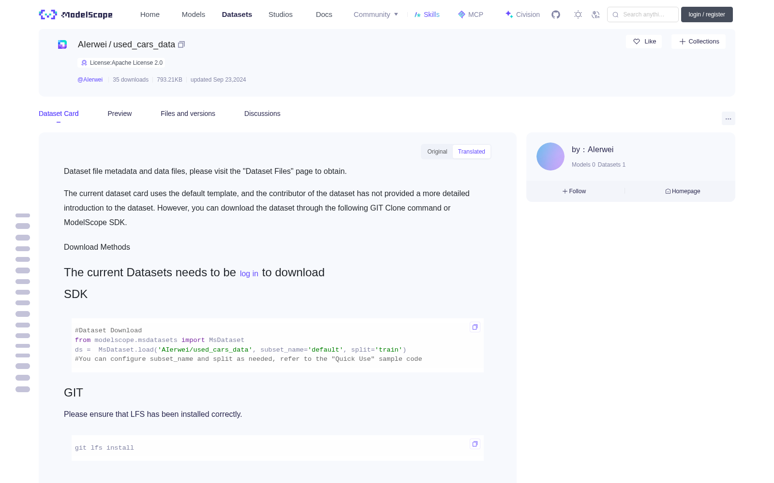774x483 pixels.
Task: Copy dataset name used_cars_data icon
Action: pos(181,44)
